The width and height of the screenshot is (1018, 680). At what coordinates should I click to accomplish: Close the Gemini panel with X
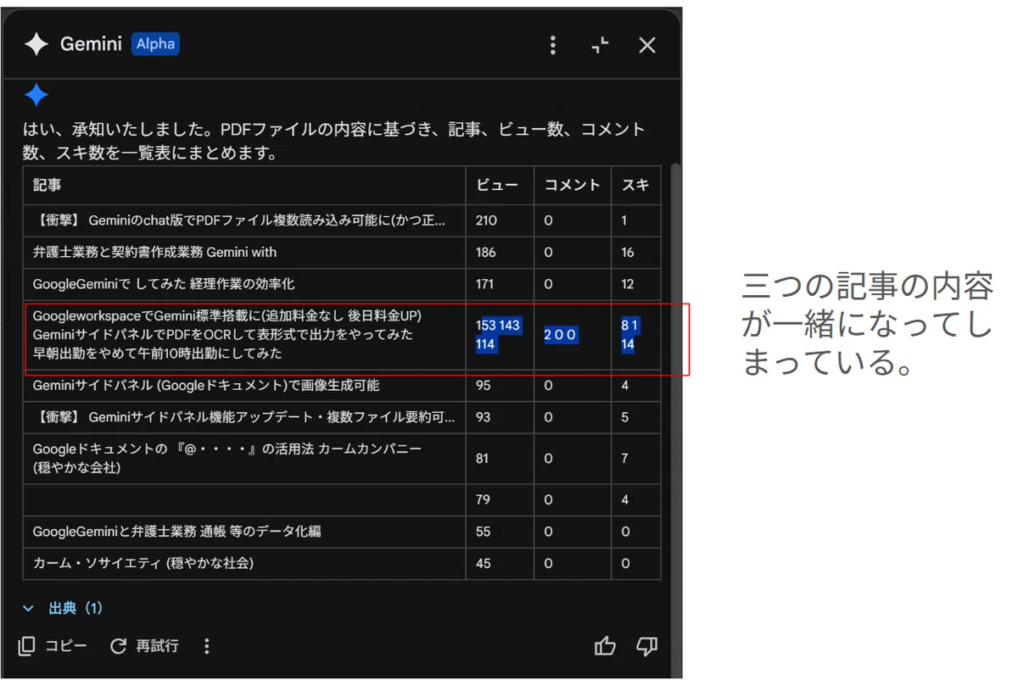point(647,45)
